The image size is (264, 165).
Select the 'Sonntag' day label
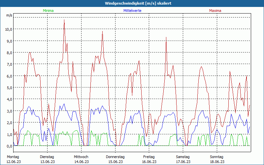217,157
